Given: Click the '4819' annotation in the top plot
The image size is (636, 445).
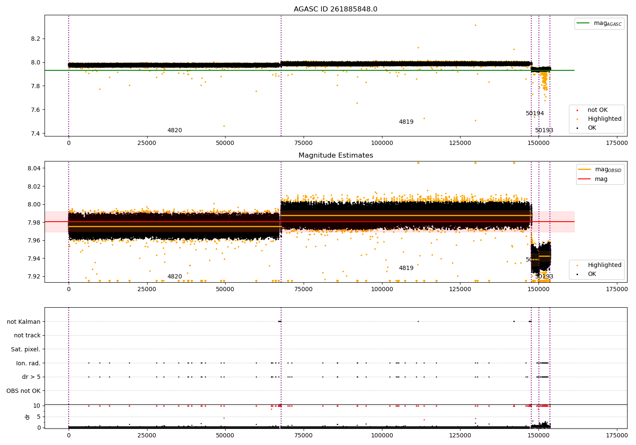Looking at the screenshot, I should (406, 122).
